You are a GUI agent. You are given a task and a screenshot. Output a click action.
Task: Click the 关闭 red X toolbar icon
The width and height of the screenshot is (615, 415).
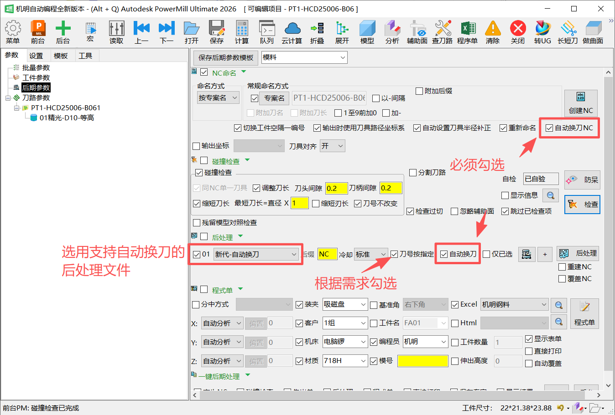point(518,32)
